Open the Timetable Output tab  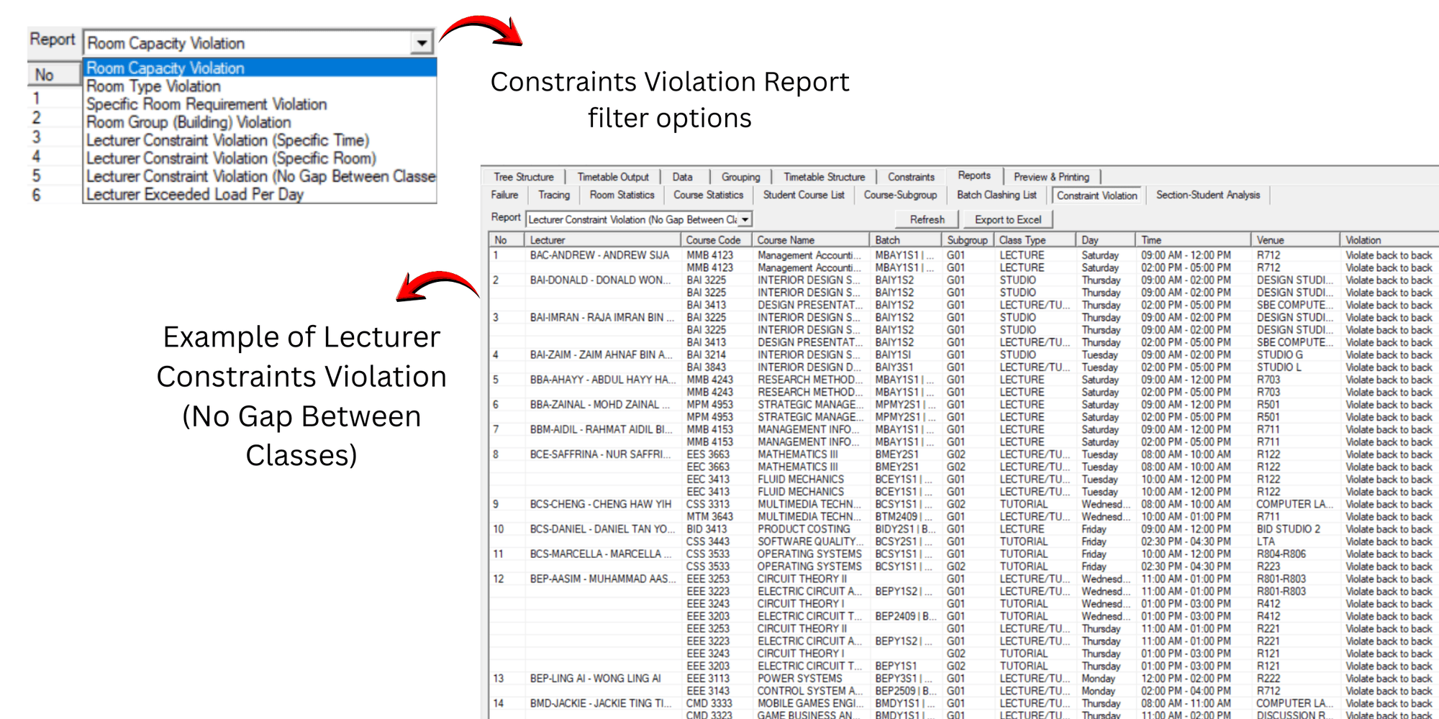(613, 177)
